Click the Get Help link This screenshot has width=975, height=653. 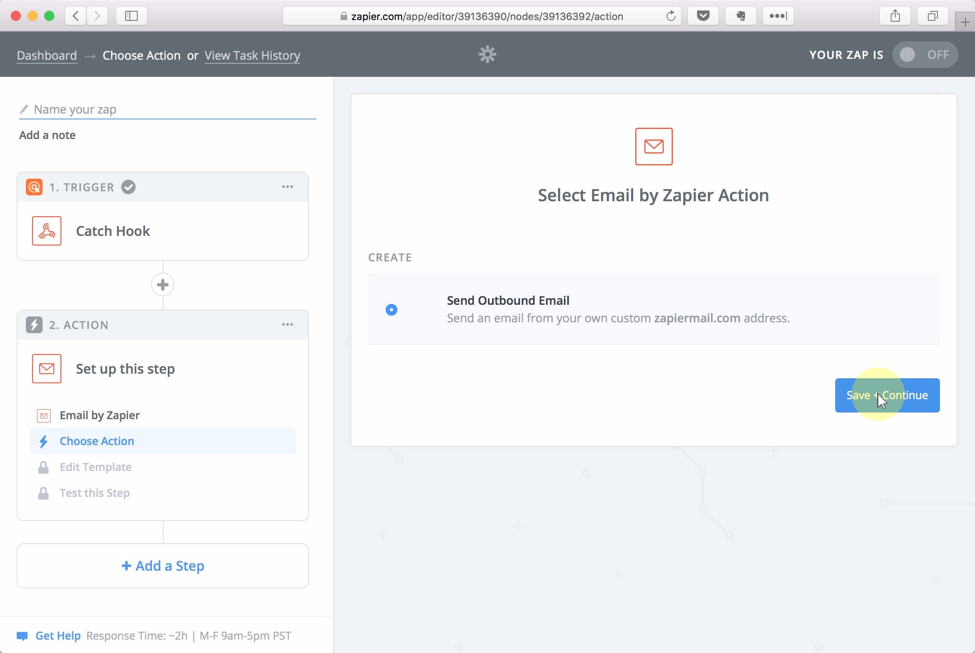(x=58, y=636)
